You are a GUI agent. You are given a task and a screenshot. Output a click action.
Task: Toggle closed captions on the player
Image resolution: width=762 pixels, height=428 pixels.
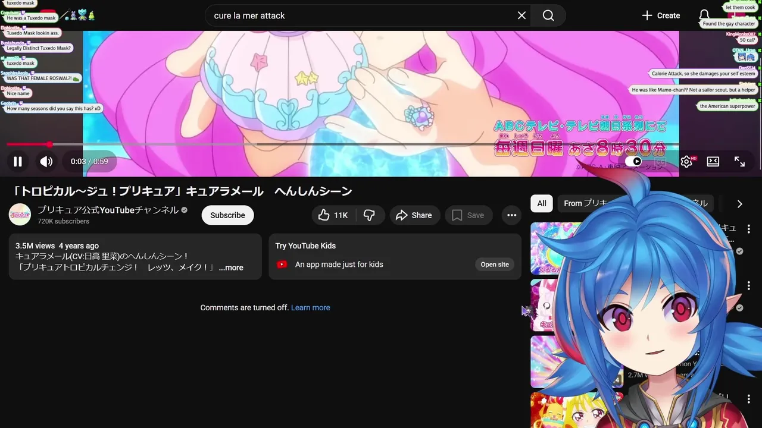tap(660, 161)
